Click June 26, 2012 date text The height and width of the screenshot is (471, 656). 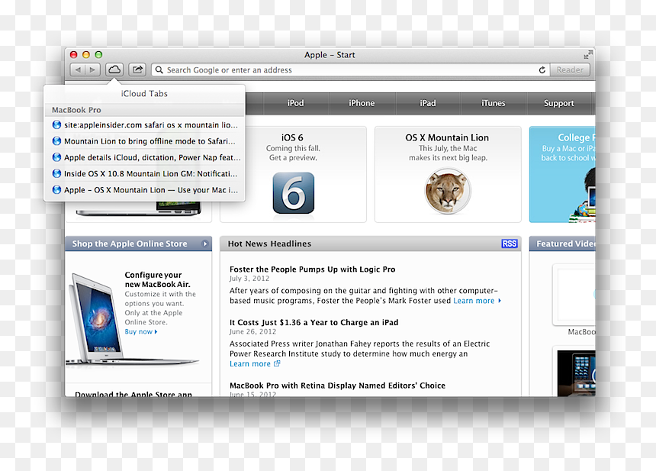pos(252,331)
